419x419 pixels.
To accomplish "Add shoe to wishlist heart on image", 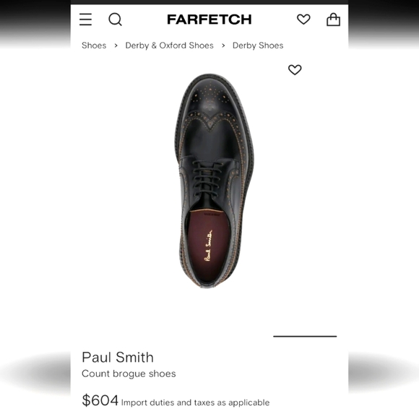I will coord(295,70).
